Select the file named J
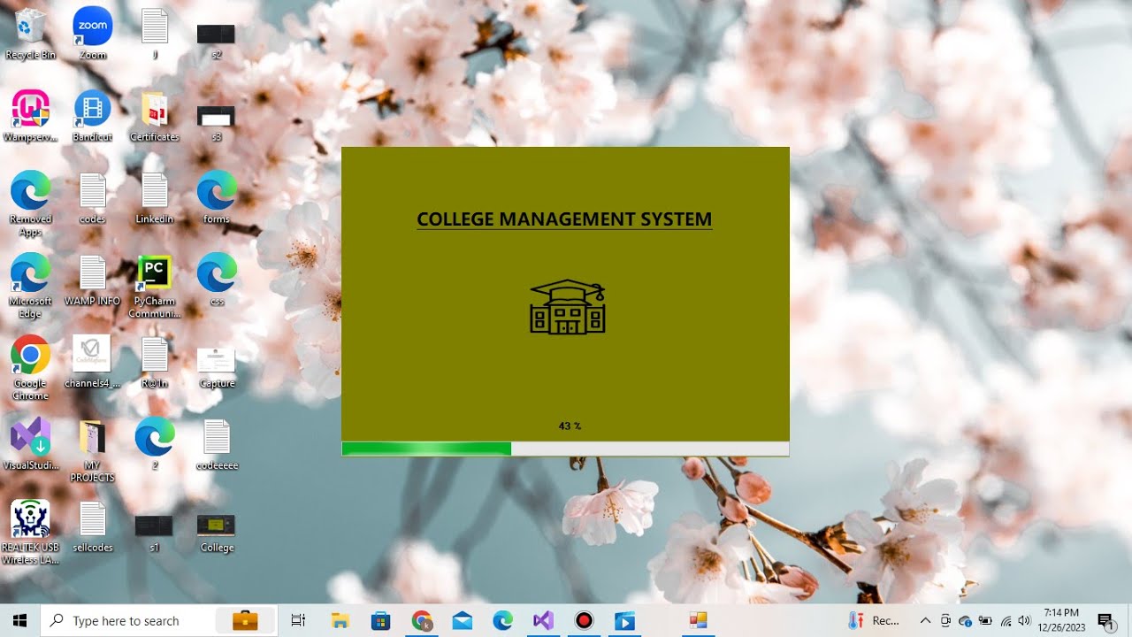The image size is (1132, 637). point(155,34)
